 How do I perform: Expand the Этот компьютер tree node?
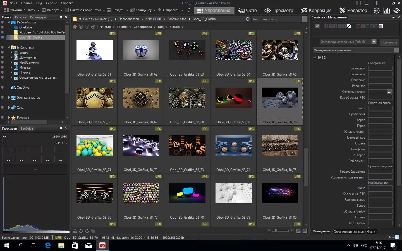(x=9, y=98)
